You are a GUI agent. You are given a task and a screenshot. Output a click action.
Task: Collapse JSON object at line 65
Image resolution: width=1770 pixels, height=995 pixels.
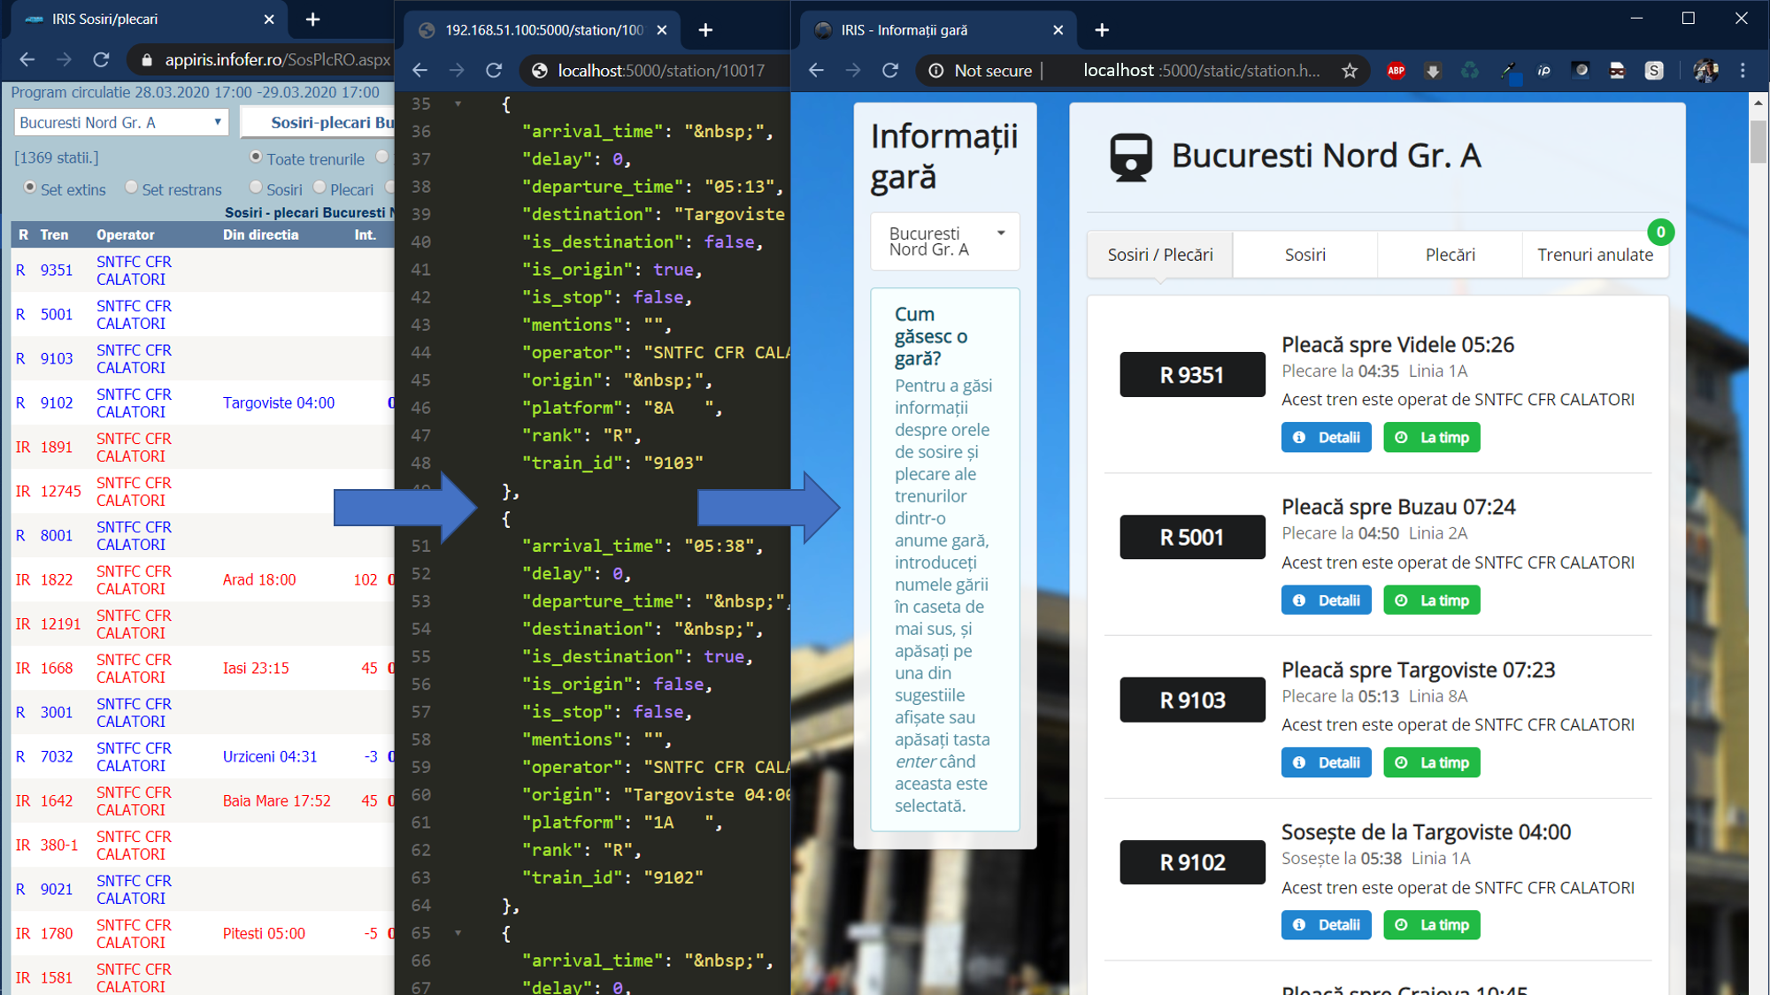(x=458, y=932)
